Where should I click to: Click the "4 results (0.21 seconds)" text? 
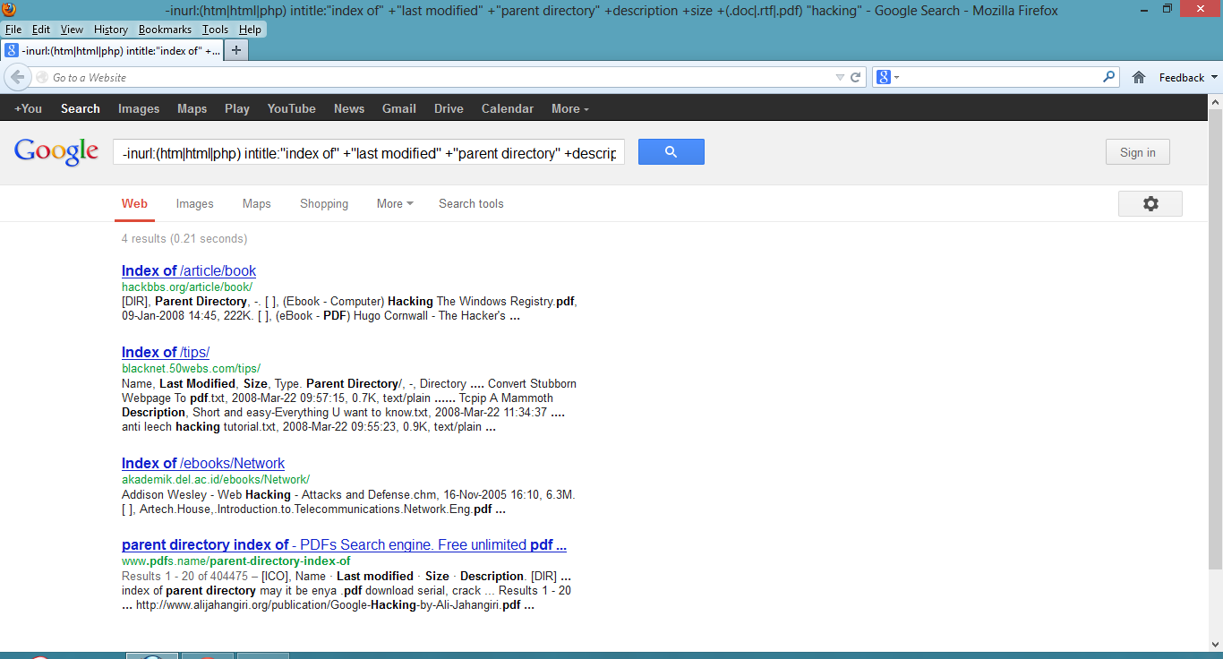pyautogui.click(x=184, y=238)
